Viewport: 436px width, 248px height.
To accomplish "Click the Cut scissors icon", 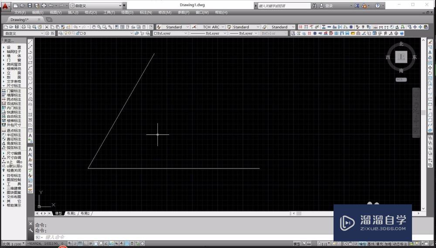I will (x=47, y=27).
